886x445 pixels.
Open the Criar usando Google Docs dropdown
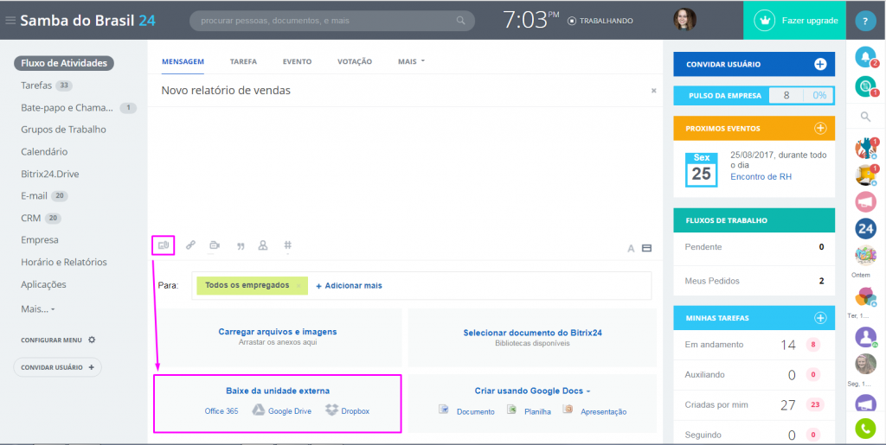pyautogui.click(x=532, y=391)
